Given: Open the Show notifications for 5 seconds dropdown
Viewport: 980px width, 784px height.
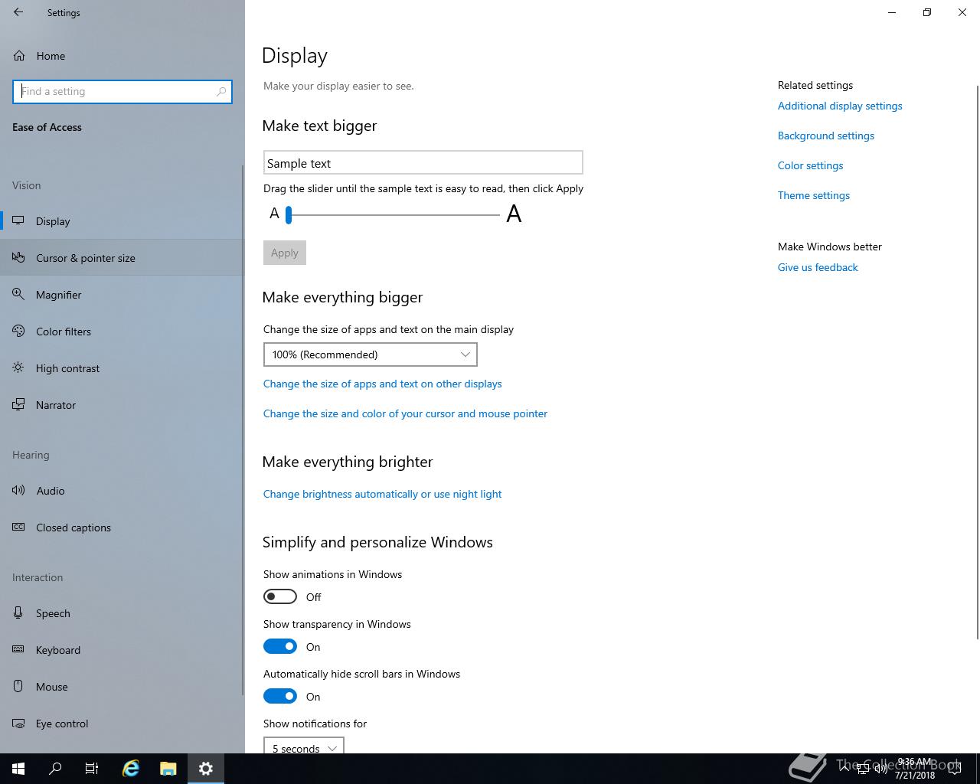Looking at the screenshot, I should point(304,746).
